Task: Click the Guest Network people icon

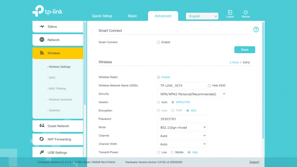Action: pos(42,126)
